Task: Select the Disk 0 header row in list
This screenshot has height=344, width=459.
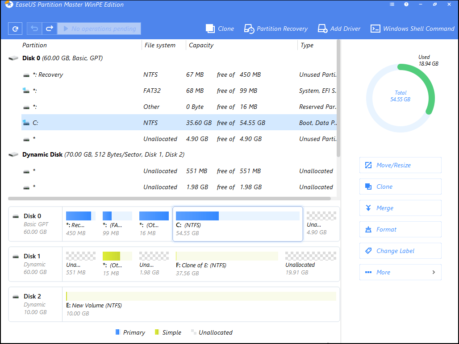Action: coord(172,58)
